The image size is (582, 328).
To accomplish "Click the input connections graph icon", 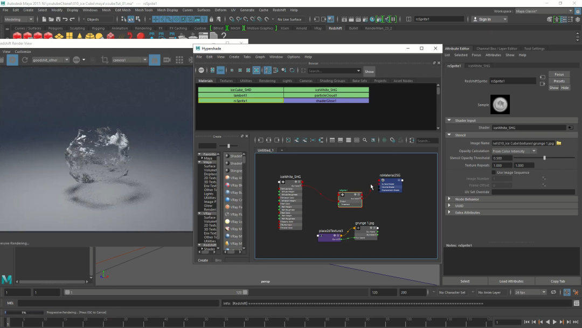I will click(261, 140).
